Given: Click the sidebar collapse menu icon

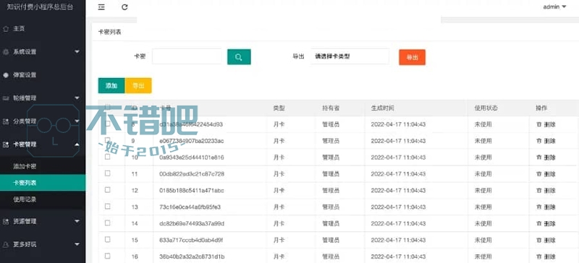Looking at the screenshot, I should (x=101, y=7).
